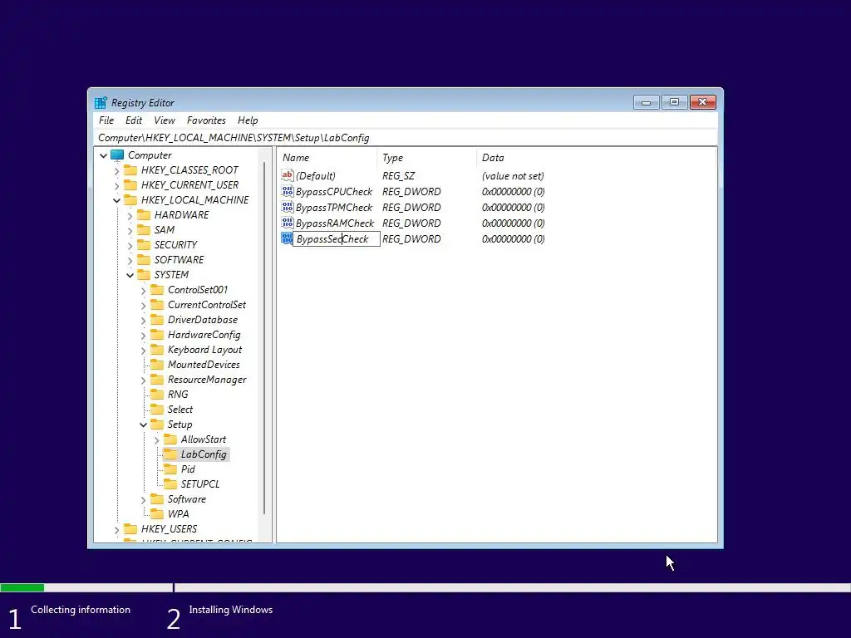Open the Edit menu

click(x=134, y=120)
